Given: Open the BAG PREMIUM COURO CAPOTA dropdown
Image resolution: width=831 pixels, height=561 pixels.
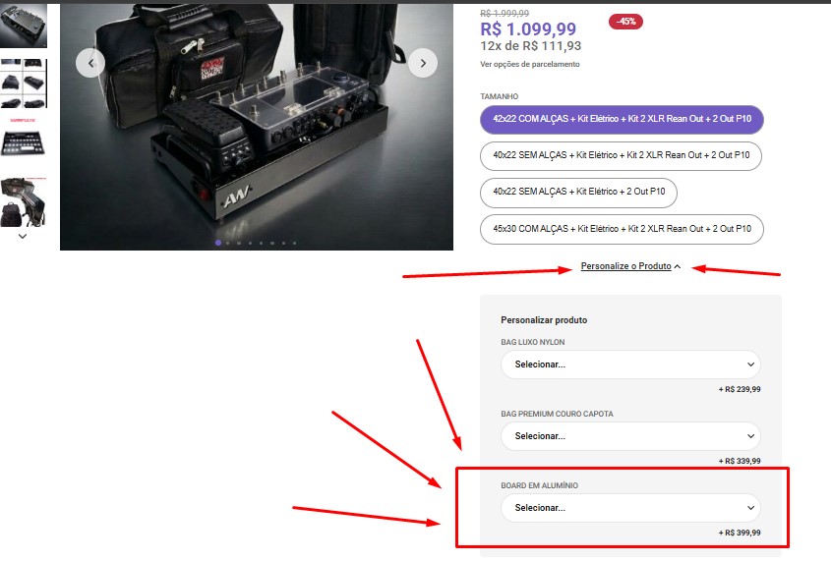Looking at the screenshot, I should [x=630, y=436].
